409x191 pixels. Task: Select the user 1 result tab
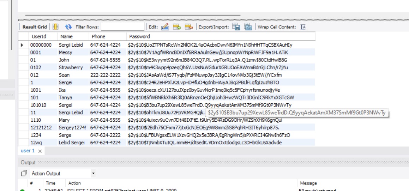28,151
